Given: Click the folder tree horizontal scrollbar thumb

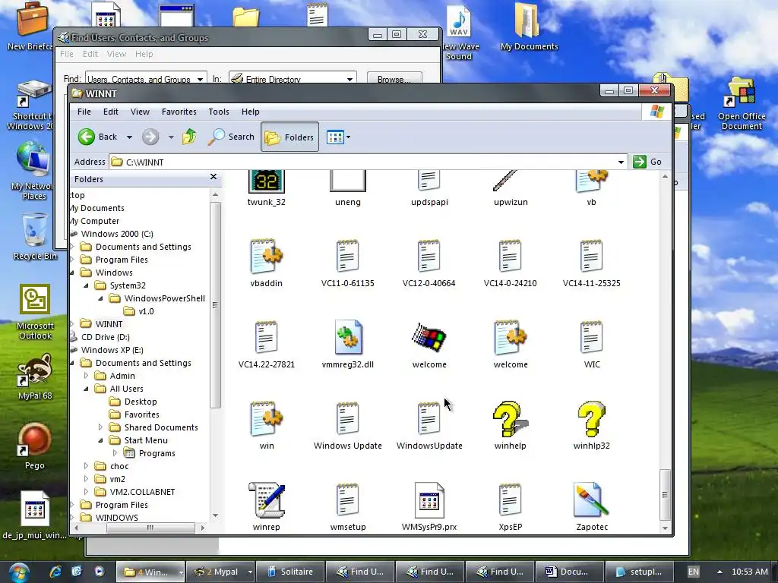Looking at the screenshot, I should tap(150, 528).
